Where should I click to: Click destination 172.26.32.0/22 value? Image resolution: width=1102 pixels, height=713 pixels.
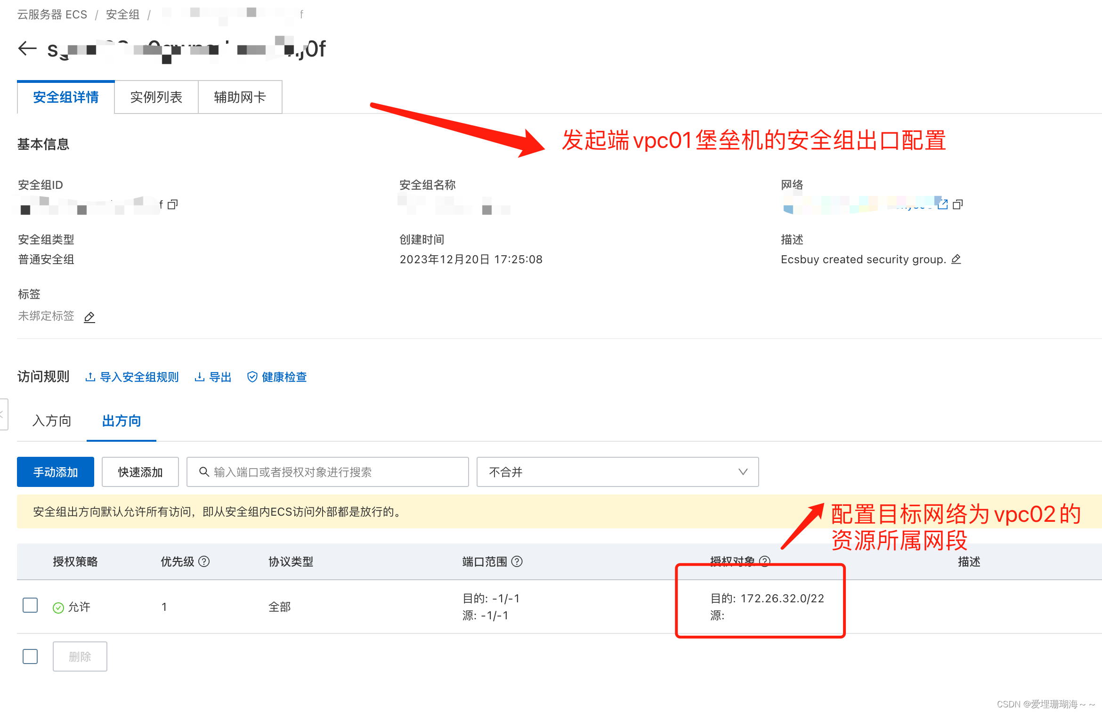tap(782, 599)
